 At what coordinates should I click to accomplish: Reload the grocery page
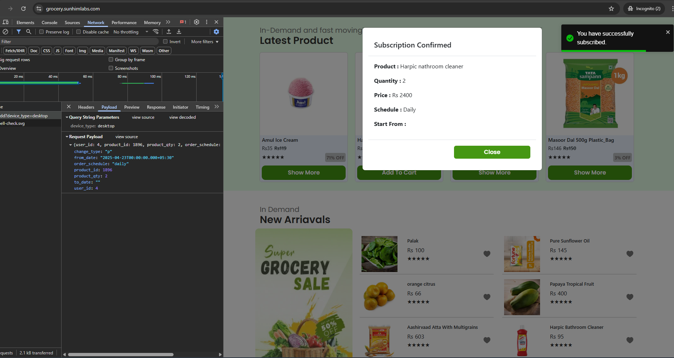(x=23, y=9)
